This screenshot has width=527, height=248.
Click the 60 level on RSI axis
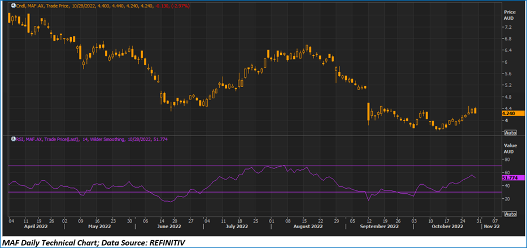coord(506,172)
